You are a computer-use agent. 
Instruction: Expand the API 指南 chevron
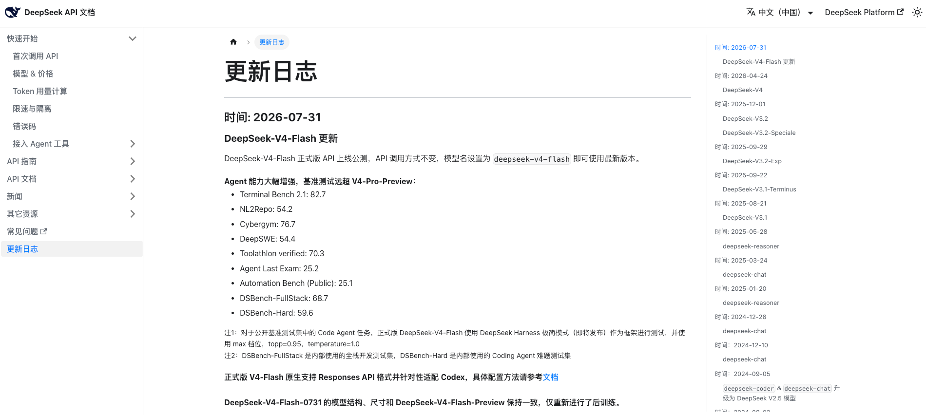pyautogui.click(x=132, y=161)
